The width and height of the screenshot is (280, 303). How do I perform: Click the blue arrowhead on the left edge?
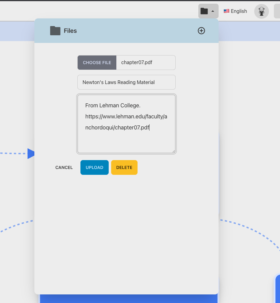point(31,153)
